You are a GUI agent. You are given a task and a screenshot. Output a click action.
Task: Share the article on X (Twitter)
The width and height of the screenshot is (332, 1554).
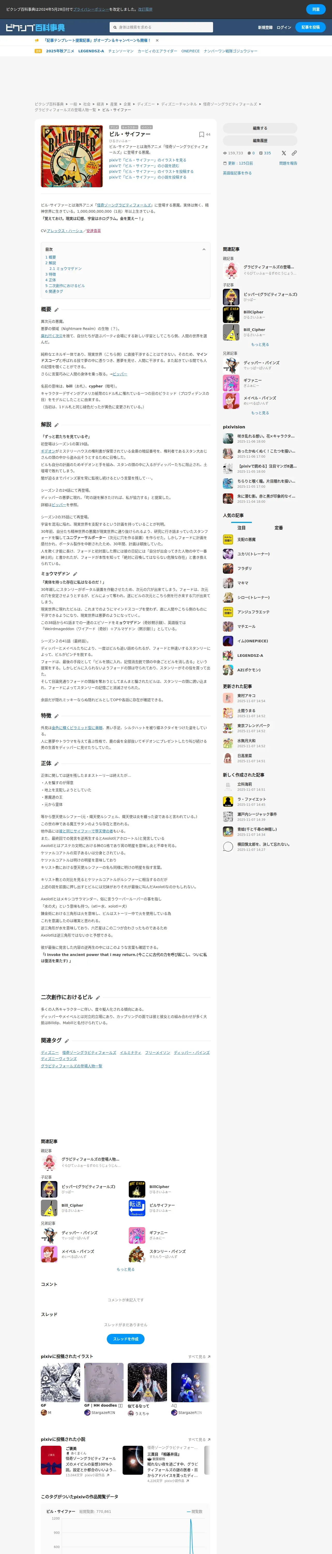coord(284,153)
